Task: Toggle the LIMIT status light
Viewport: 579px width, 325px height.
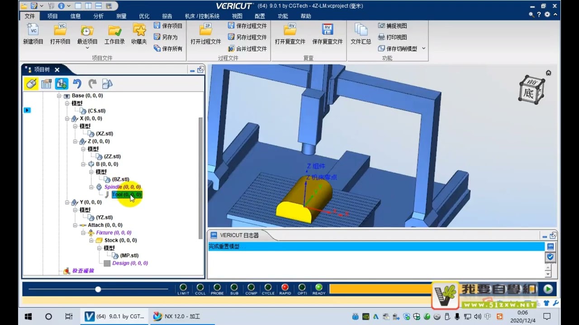Action: 183,287
